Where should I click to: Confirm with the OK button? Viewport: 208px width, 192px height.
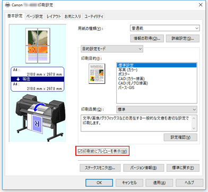[99, 182]
